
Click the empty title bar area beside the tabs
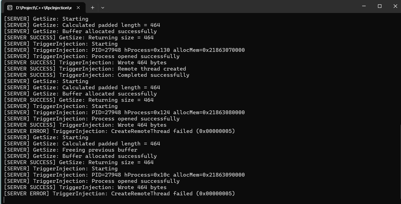[x=231, y=6]
